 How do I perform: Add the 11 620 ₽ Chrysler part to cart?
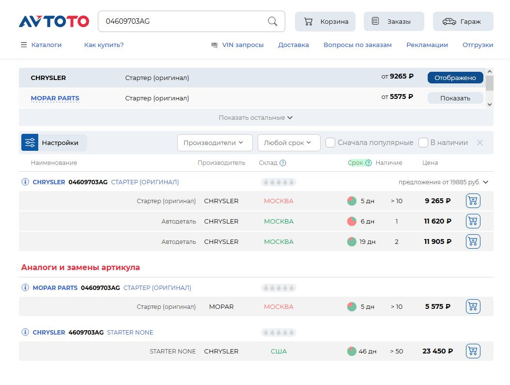pos(473,222)
